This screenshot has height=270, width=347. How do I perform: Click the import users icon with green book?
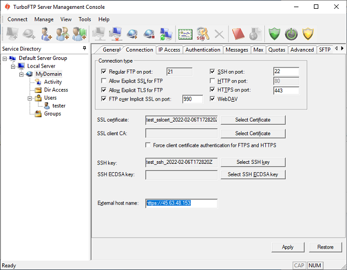[x=79, y=34]
